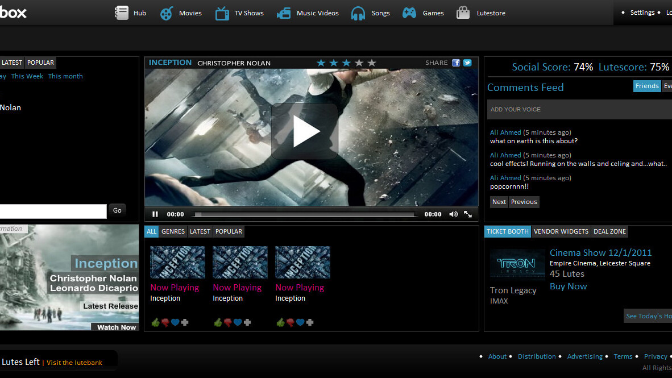Share Inception via the Facebook icon
This screenshot has height=378, width=672.
tap(456, 63)
